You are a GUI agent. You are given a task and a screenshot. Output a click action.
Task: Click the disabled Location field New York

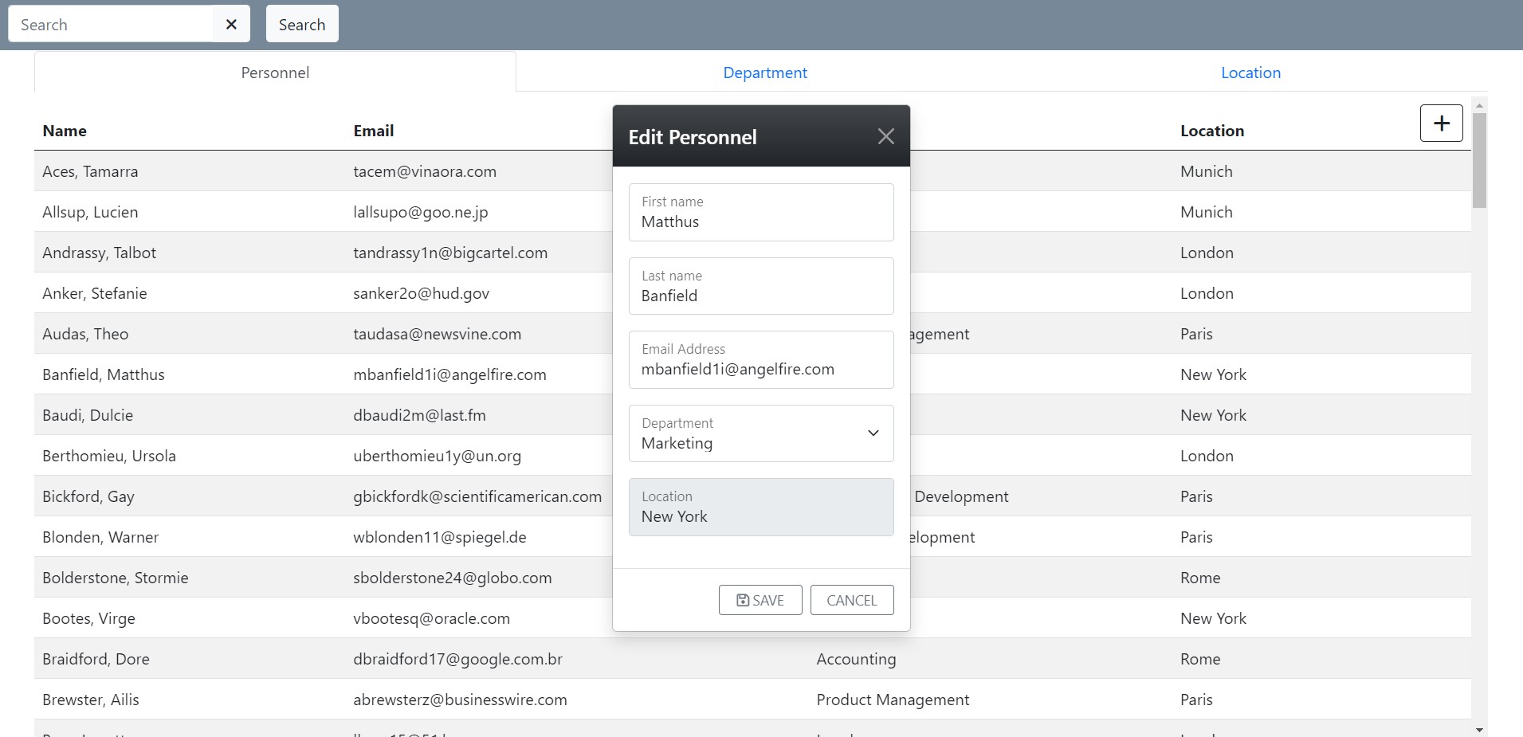(760, 508)
